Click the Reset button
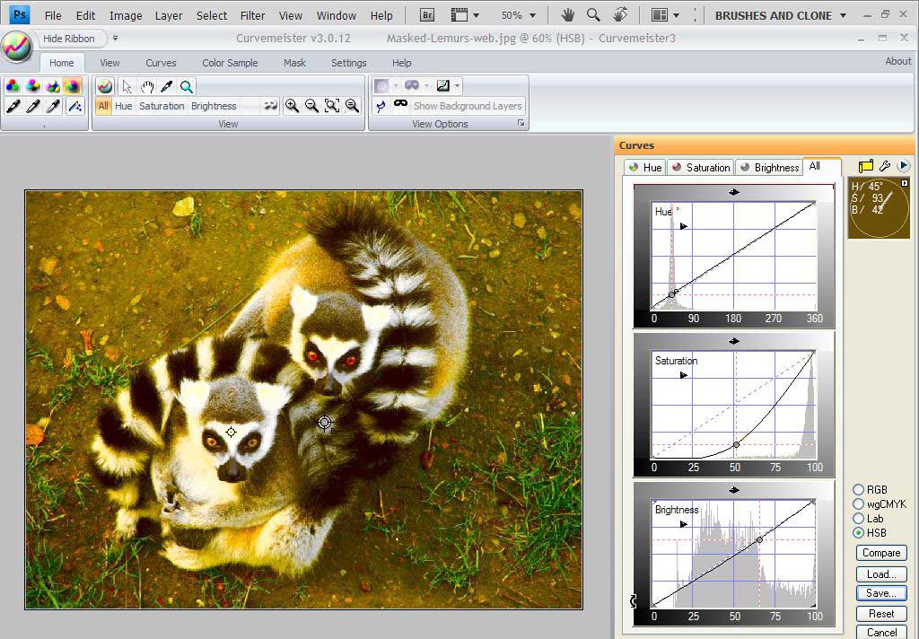This screenshot has height=639, width=919. point(881,614)
